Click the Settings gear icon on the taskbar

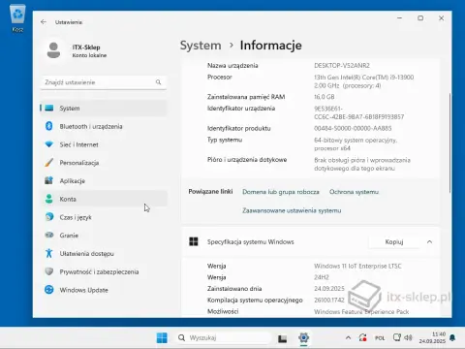click(x=303, y=337)
